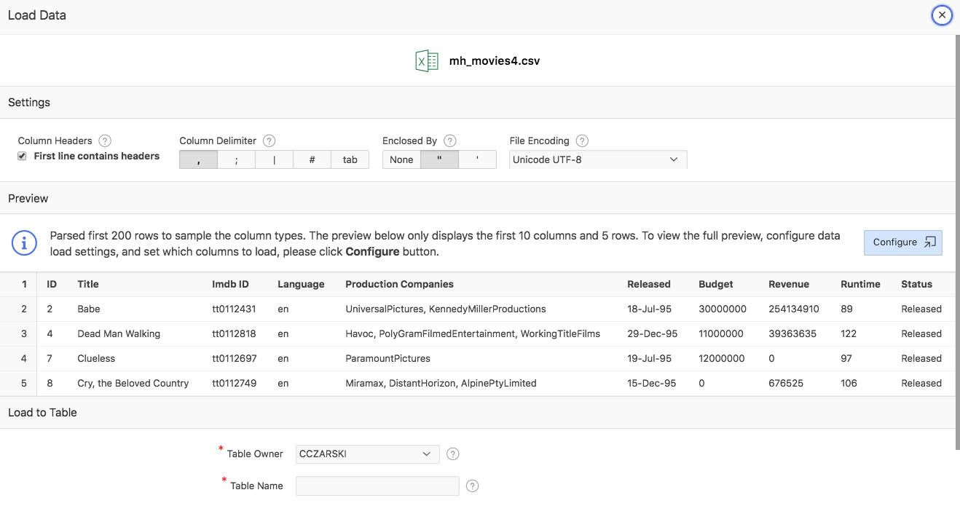Set Enclosed By to None

pos(401,159)
